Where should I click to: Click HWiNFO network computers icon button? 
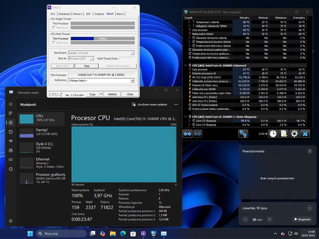pyautogui.click(x=243, y=134)
